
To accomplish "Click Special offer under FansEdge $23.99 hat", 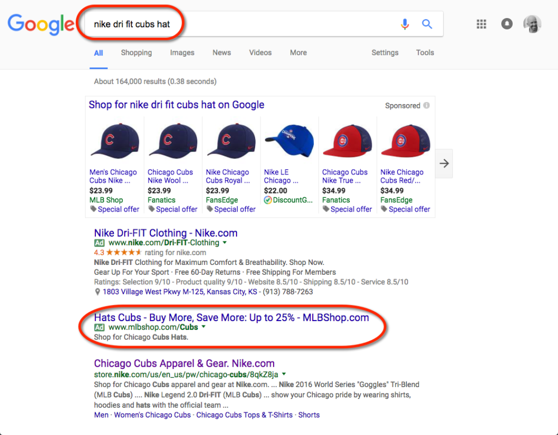I will coord(235,209).
